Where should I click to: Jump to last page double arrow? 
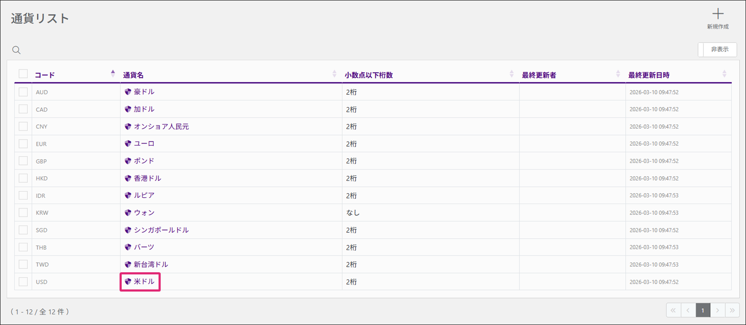[x=732, y=310]
